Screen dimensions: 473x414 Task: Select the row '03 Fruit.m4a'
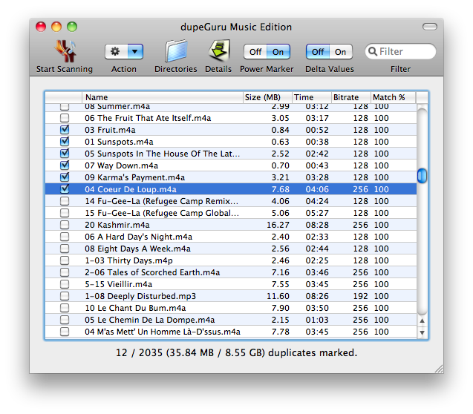[x=231, y=130]
